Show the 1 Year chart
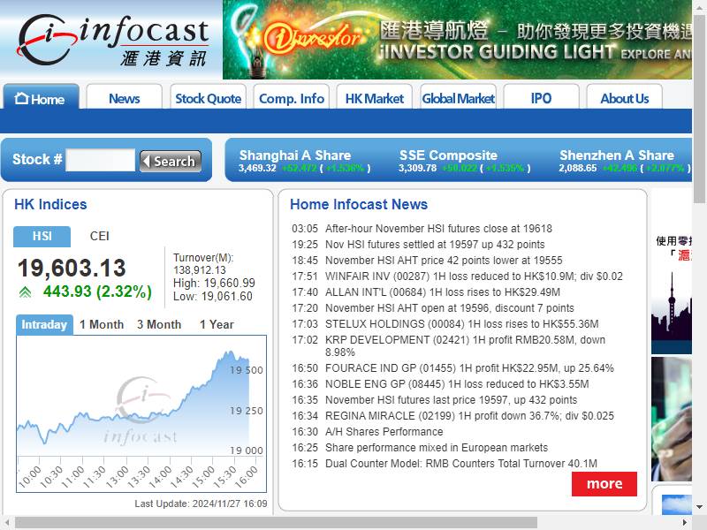Viewport: 707px width, 530px height. click(x=217, y=324)
